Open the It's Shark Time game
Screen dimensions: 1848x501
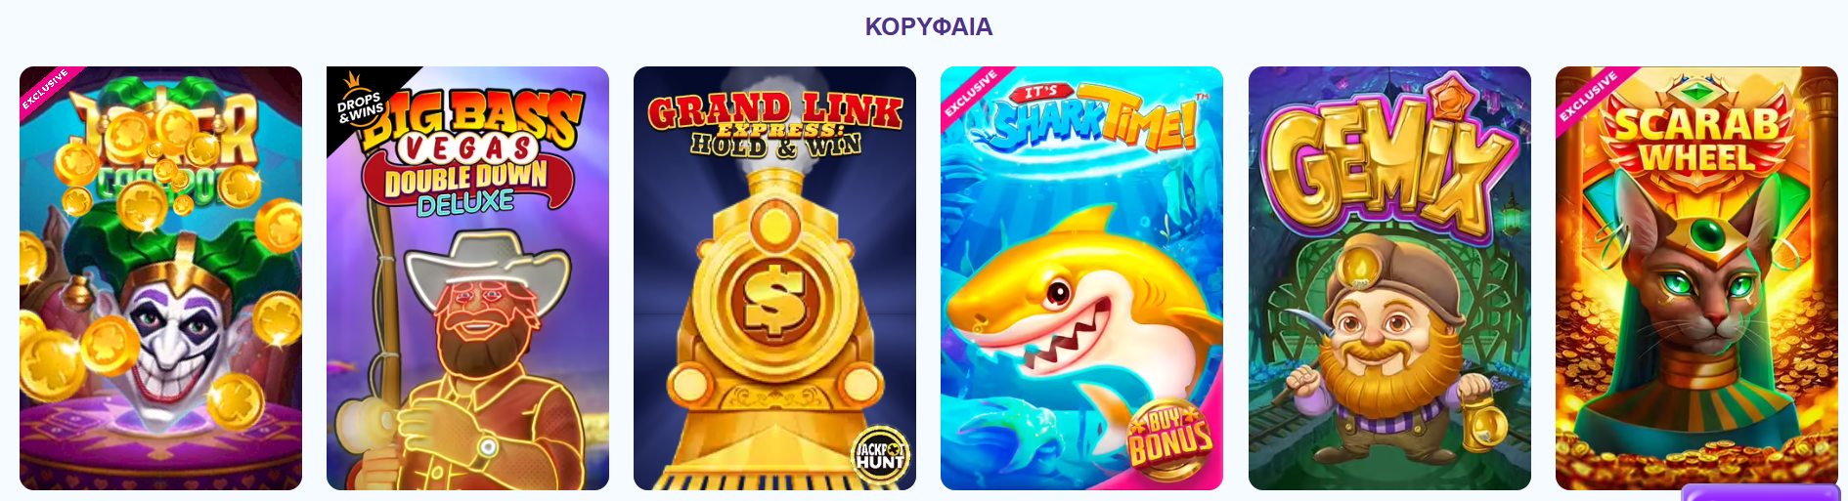[1081, 278]
